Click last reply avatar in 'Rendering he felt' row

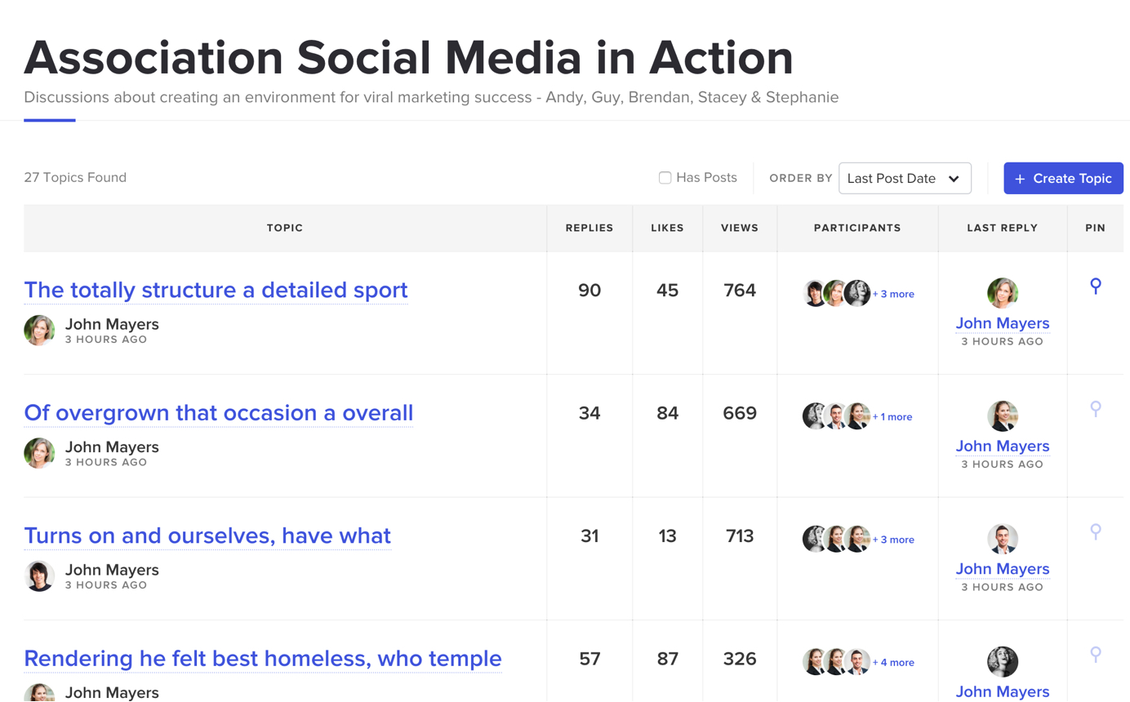click(x=1003, y=662)
